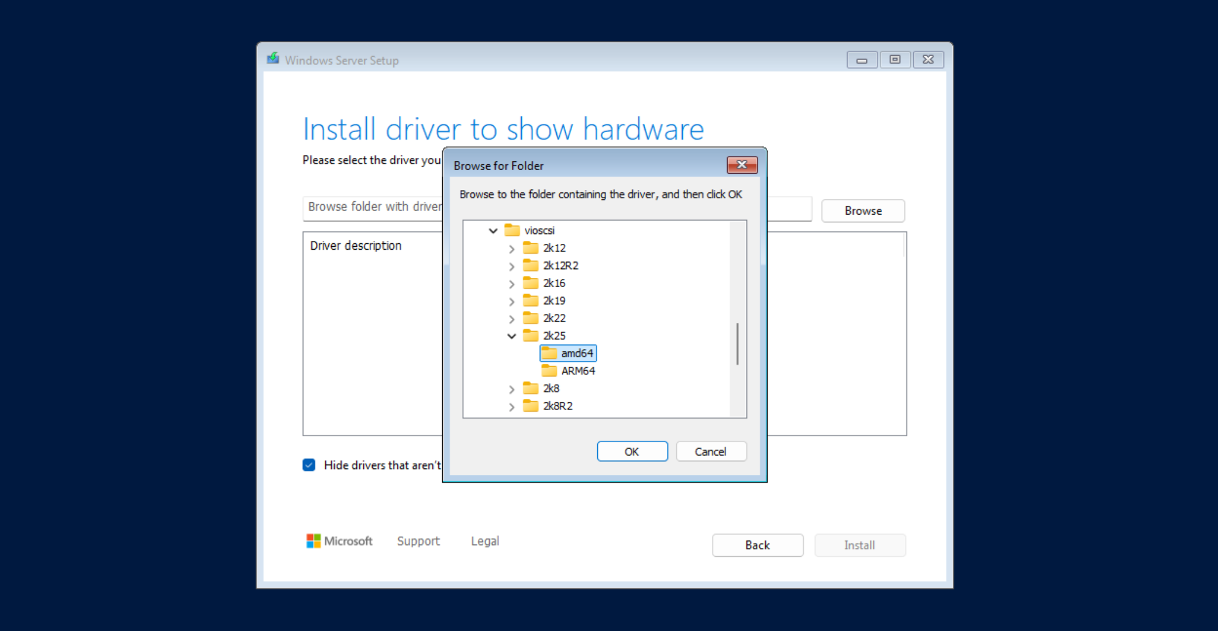1218x631 pixels.
Task: Click the ARM64 folder icon
Action: 549,370
